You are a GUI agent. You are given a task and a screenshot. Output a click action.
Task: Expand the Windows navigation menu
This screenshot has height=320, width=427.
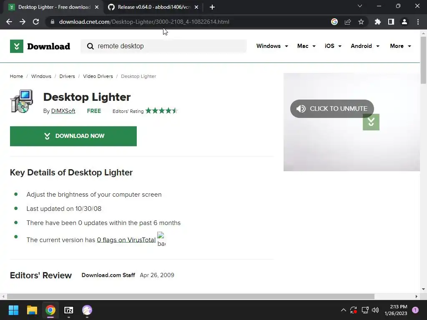(272, 46)
